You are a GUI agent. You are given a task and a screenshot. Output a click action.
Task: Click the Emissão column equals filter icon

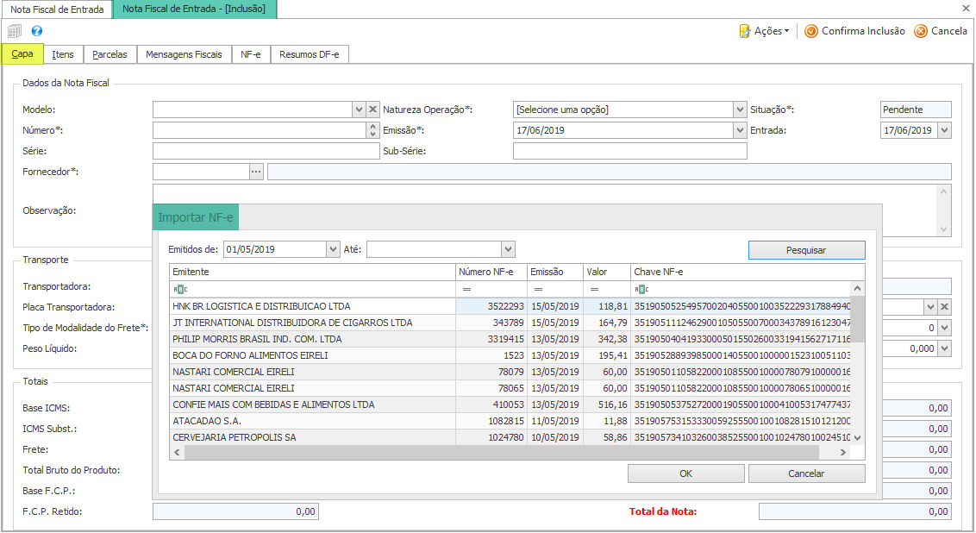[x=538, y=289]
